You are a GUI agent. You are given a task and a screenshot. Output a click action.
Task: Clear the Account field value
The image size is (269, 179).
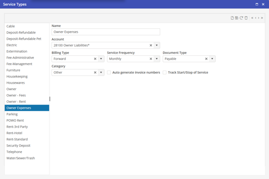(x=151, y=46)
